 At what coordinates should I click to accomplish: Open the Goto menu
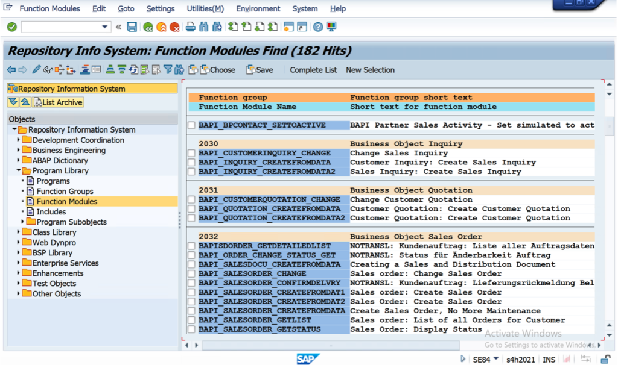click(126, 8)
